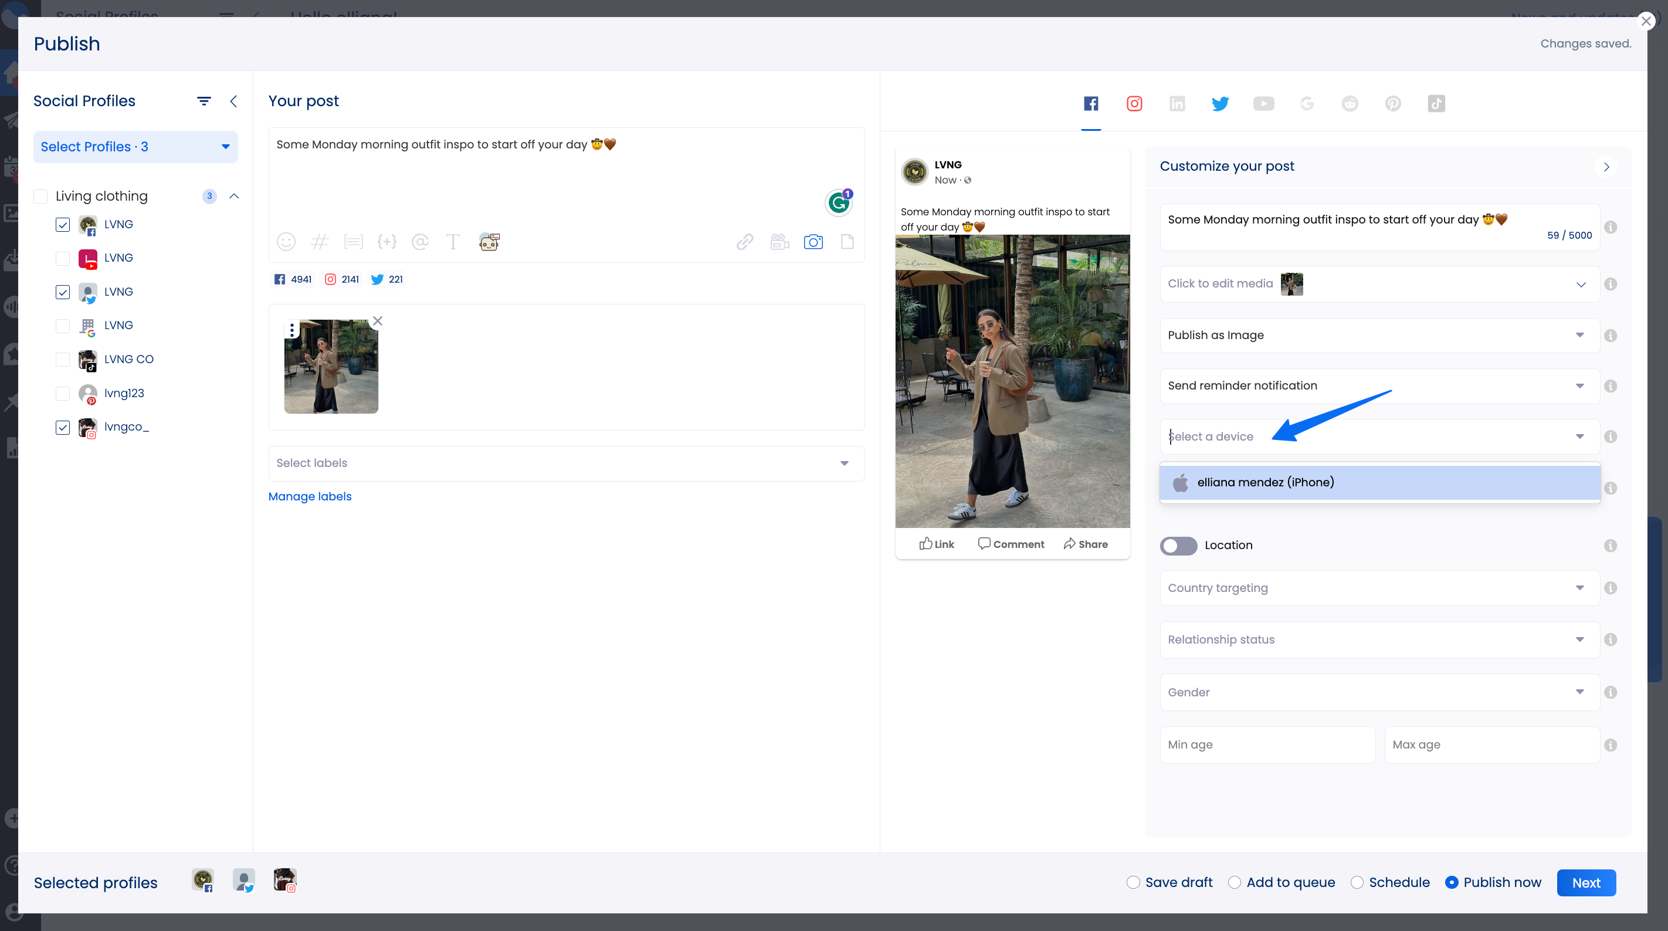This screenshot has height=931, width=1668.
Task: Open the Select Profiles dropdown
Action: point(135,147)
